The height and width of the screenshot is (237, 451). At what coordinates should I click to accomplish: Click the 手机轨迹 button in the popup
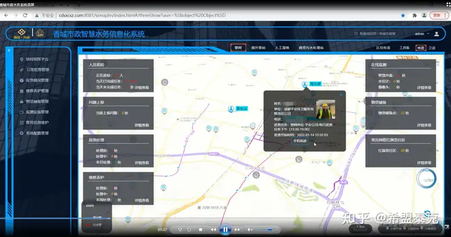click(x=299, y=141)
